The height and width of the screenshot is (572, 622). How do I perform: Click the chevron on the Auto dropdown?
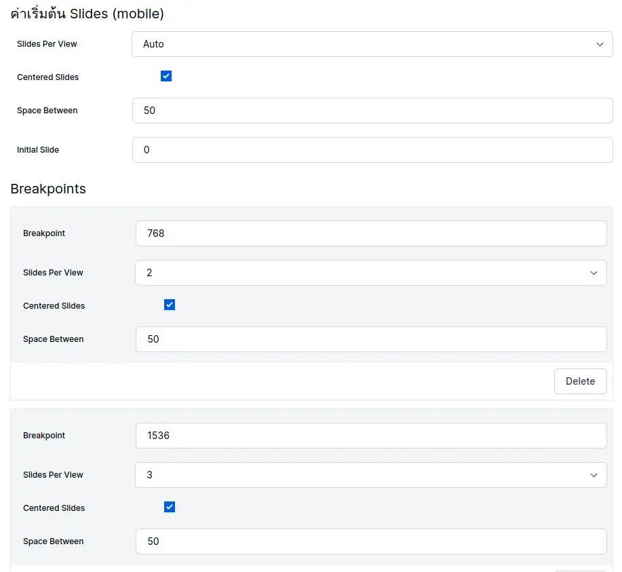click(600, 44)
